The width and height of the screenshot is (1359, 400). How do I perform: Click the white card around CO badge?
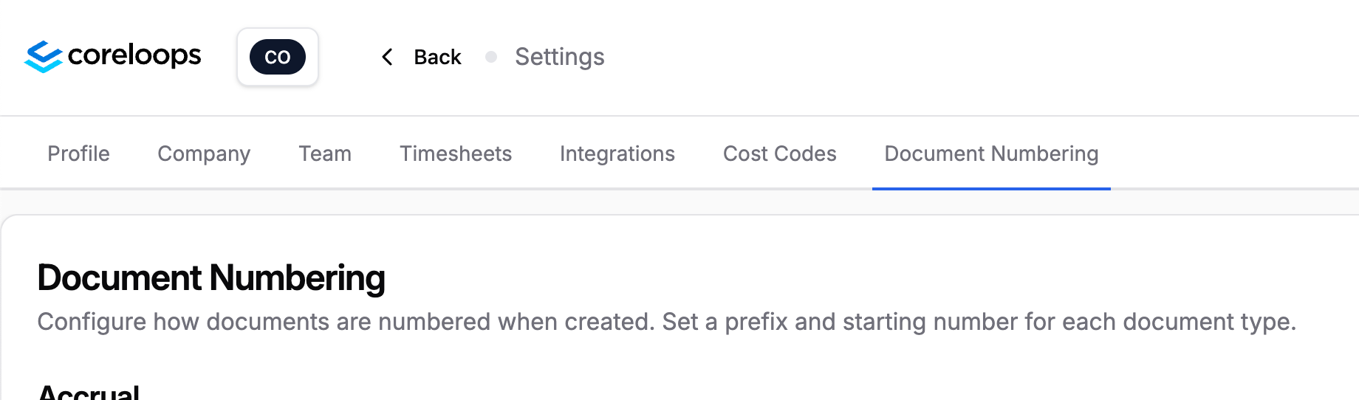(278, 57)
